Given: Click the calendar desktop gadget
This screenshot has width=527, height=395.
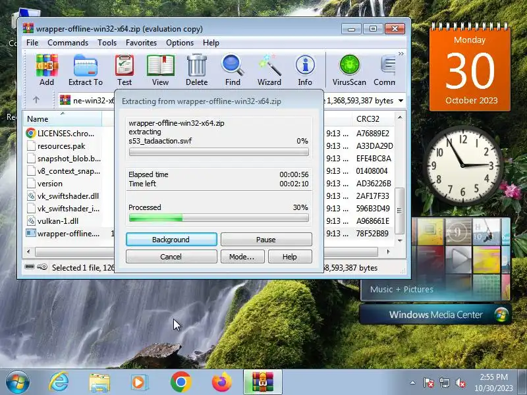Looking at the screenshot, I should pyautogui.click(x=470, y=67).
